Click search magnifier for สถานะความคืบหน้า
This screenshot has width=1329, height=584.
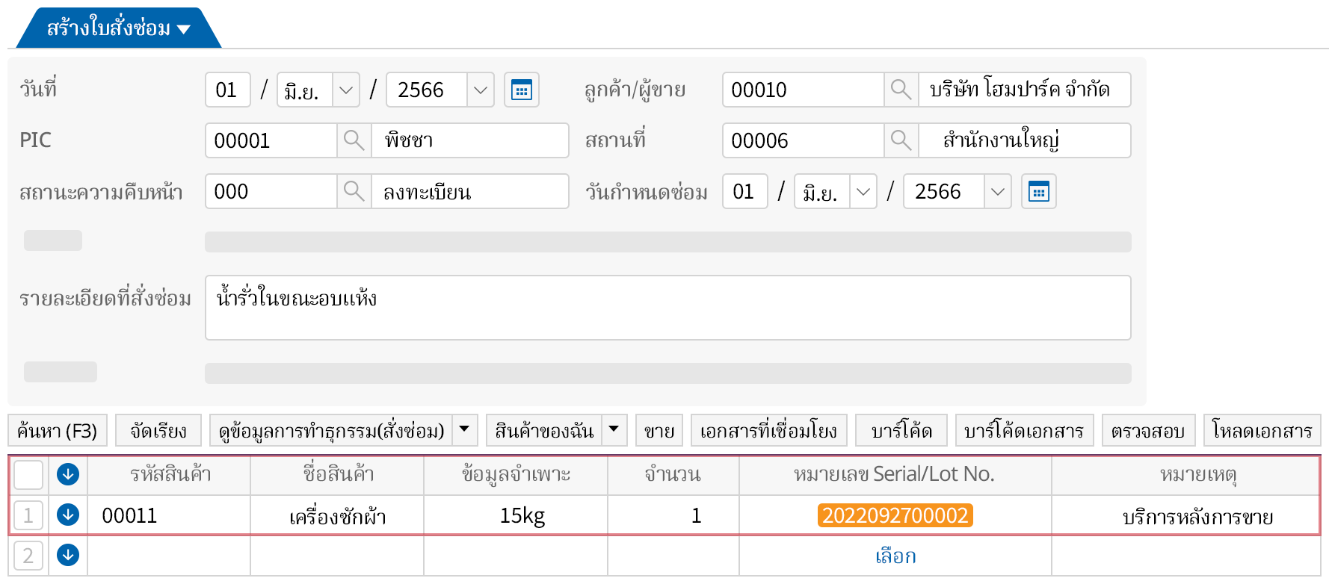click(x=354, y=191)
